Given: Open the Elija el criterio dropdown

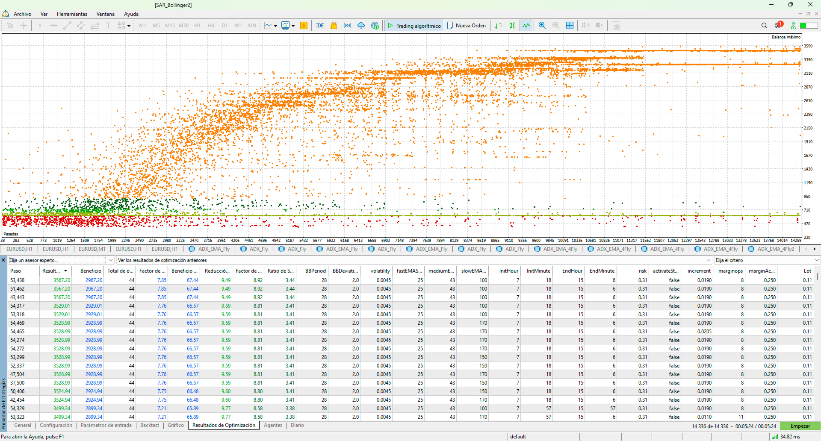Looking at the screenshot, I should coord(767,260).
